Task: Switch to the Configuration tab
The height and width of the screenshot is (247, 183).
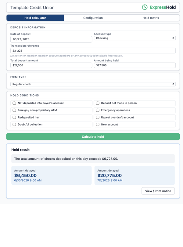Action: click(93, 18)
